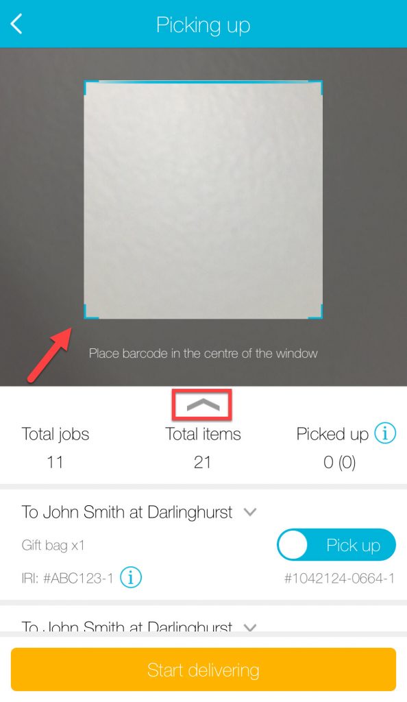The width and height of the screenshot is (407, 702).
Task: Expand first John Smith at Darlinghurst job
Action: [x=250, y=511]
